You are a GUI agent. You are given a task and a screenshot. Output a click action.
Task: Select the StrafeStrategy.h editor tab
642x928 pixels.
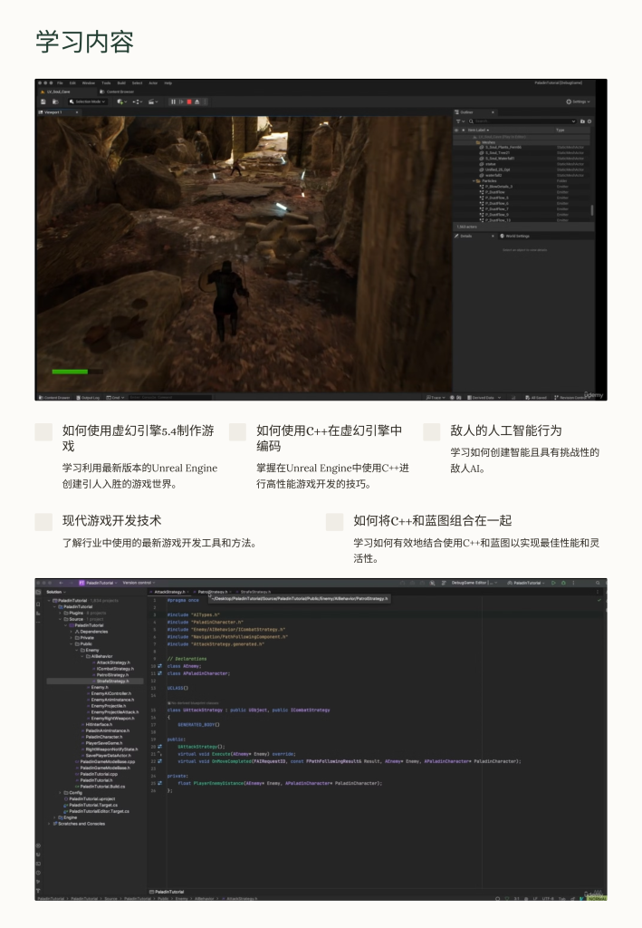tap(254, 592)
